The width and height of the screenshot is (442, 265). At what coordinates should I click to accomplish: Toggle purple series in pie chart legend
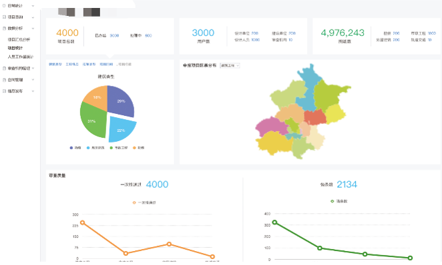[71, 148]
